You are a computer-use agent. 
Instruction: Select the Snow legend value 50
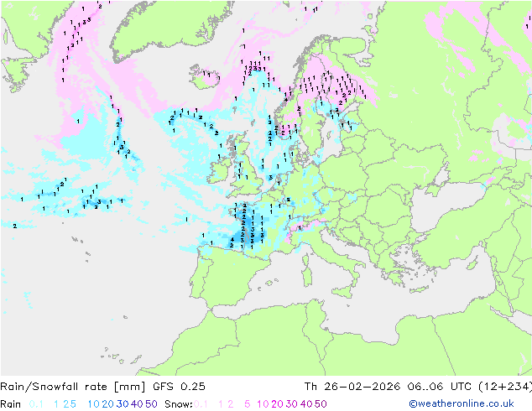pos(321,404)
